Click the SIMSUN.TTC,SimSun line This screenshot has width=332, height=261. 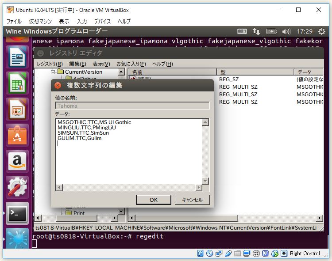83,133
